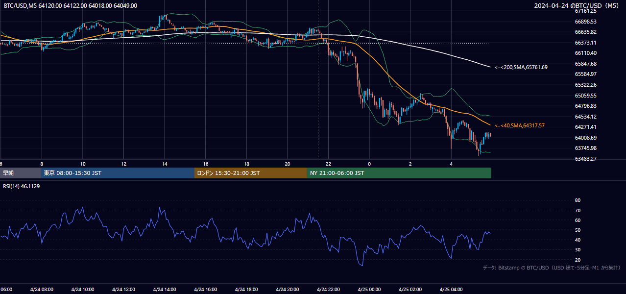Click price axis value 65847.68
The width and height of the screenshot is (626, 294).
coord(586,64)
